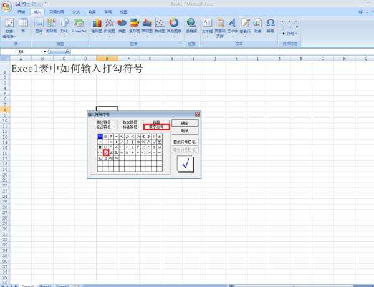The width and height of the screenshot is (374, 287).
Task: Switch to the 数据 (Data) ribbon tab
Action: pos(92,12)
